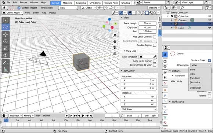Screen dimensions: 213x133
Task: Open the Render properties tab icon
Action: point(165,61)
